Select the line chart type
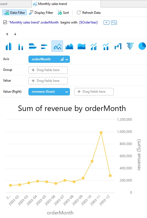The image size is (147, 218). pos(57,46)
